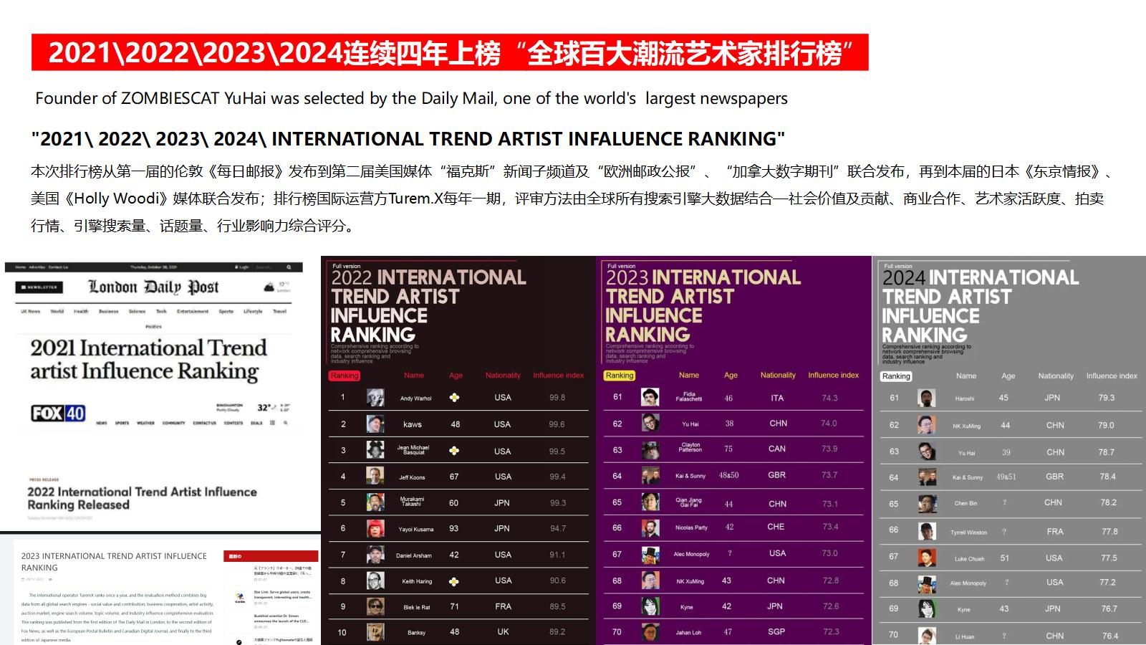Open the 2021 International Trend artist Influence Ranking headline

click(x=148, y=359)
